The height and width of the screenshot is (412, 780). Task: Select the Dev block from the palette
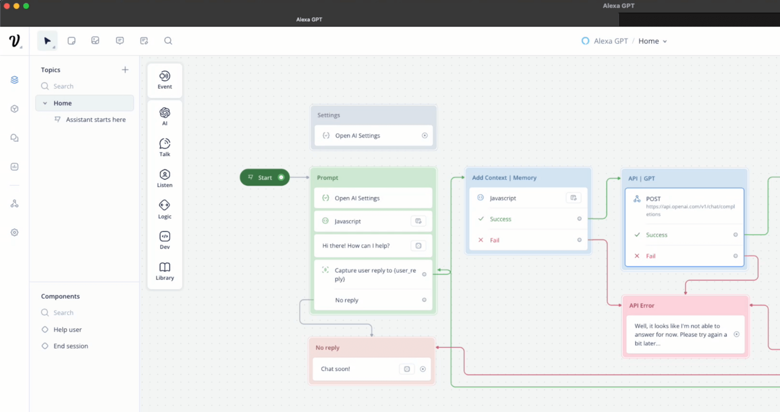click(164, 238)
